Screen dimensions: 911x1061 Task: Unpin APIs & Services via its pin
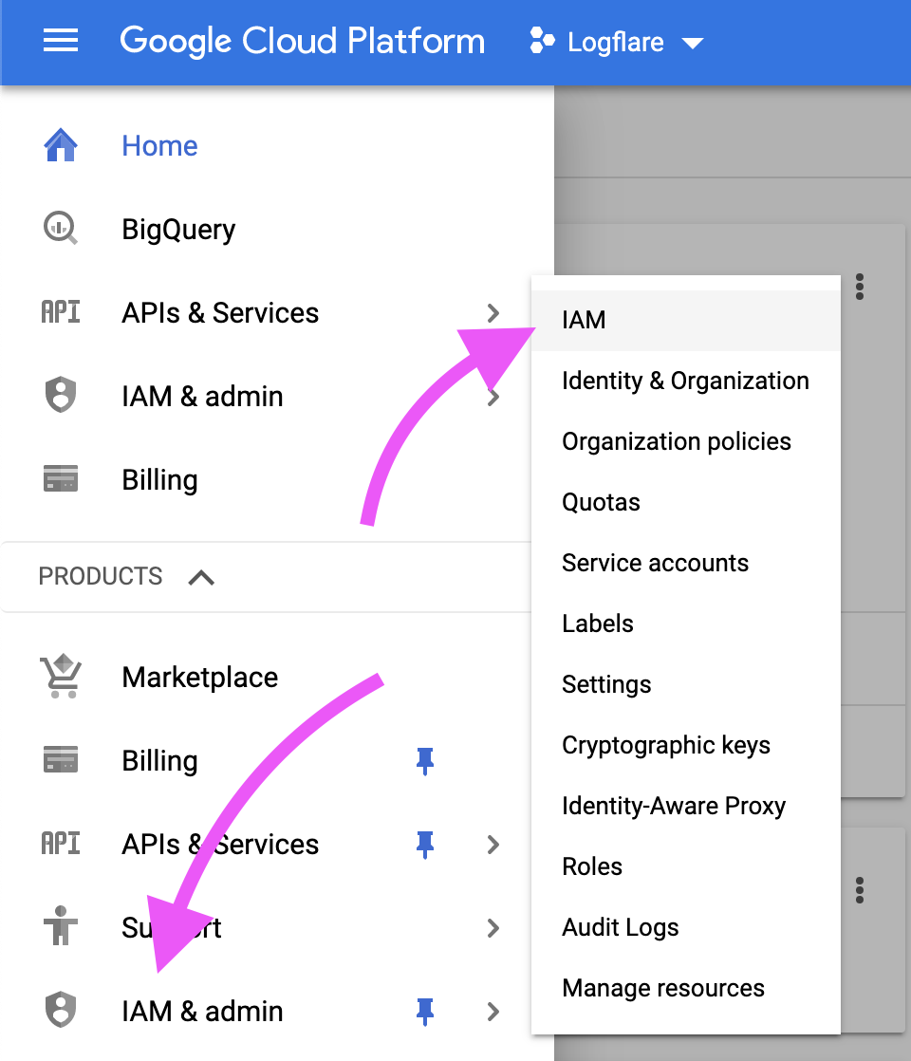(x=425, y=845)
